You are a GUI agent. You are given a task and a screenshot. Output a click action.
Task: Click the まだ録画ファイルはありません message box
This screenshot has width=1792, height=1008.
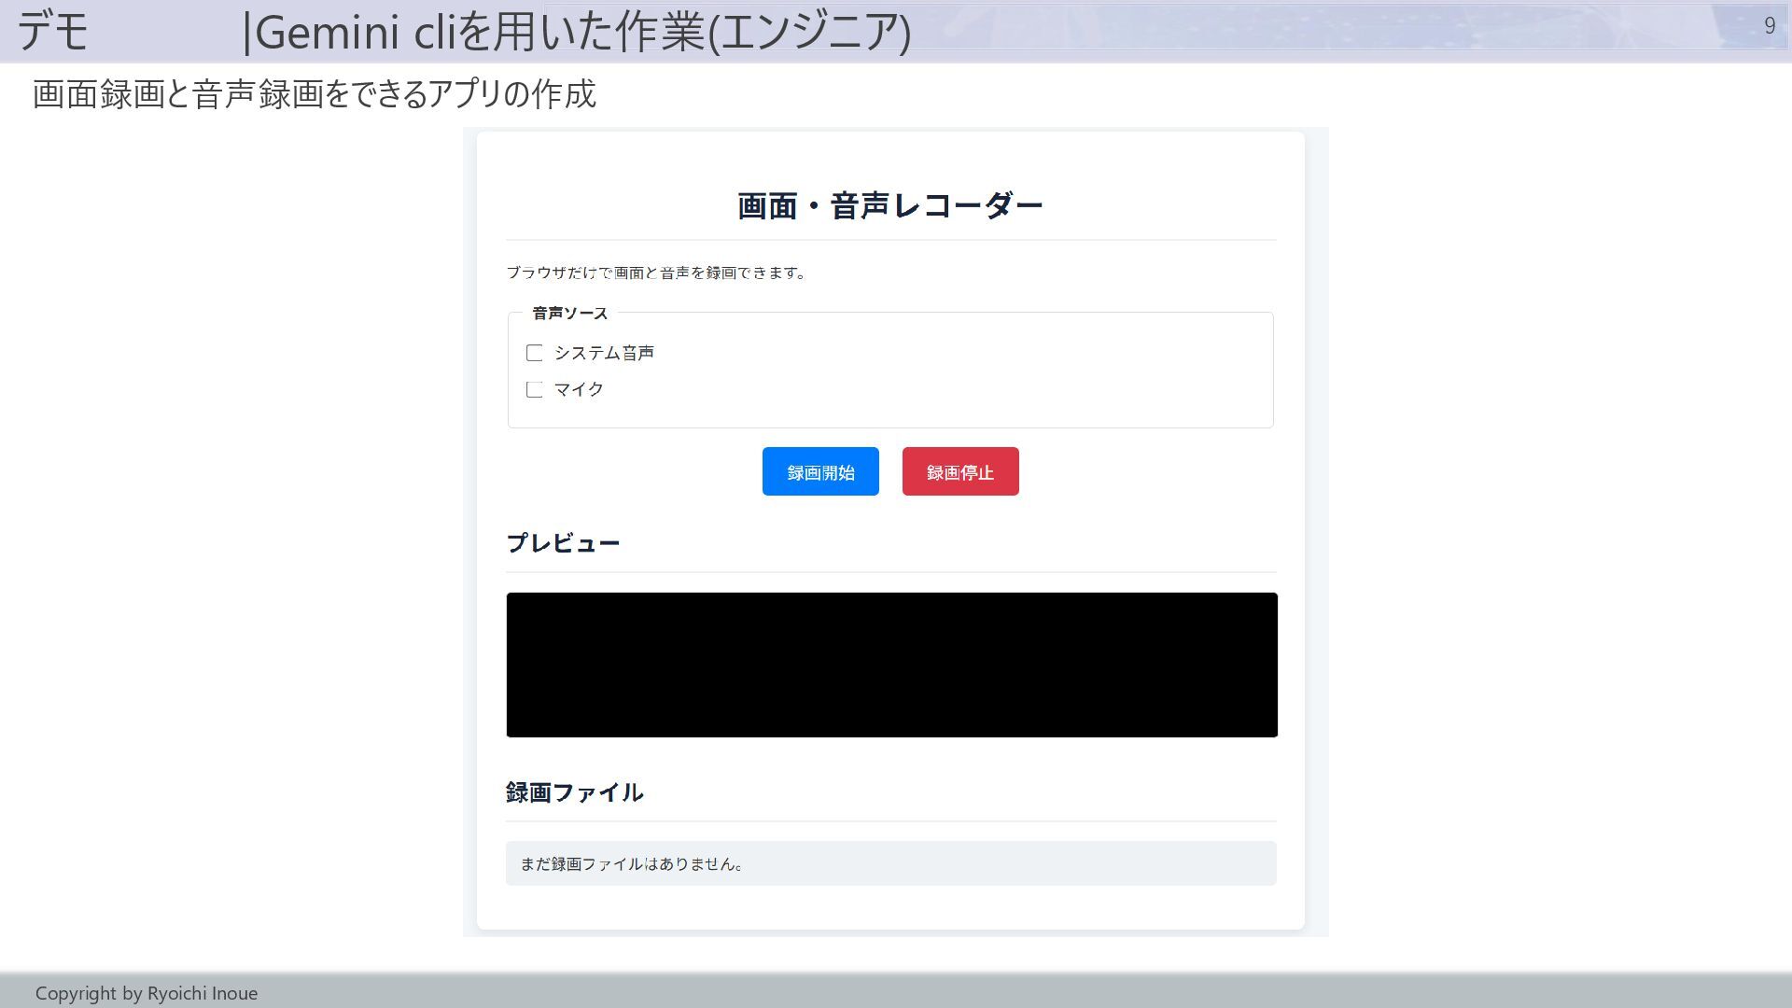(890, 863)
